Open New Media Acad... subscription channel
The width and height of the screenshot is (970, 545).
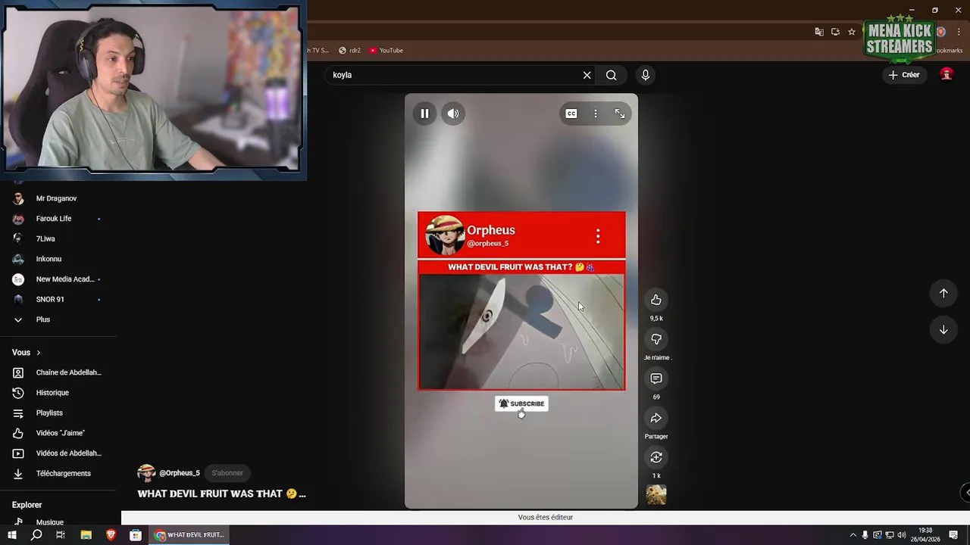point(58,279)
